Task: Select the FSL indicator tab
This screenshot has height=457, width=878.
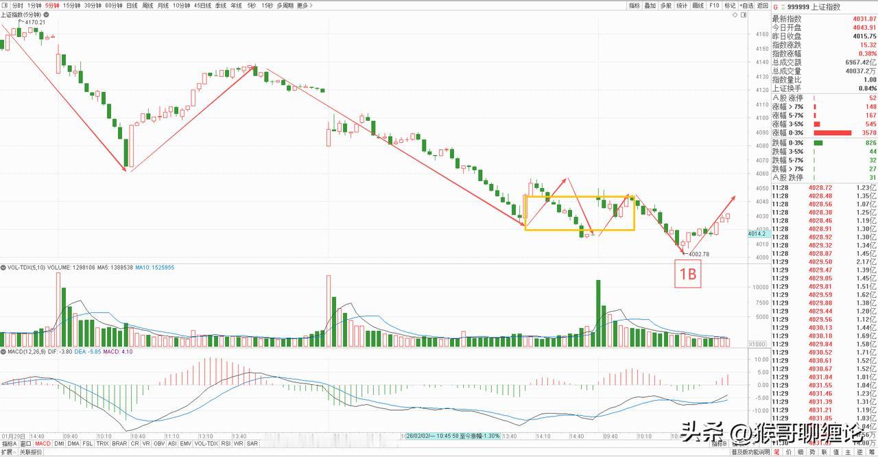Action: click(x=88, y=444)
